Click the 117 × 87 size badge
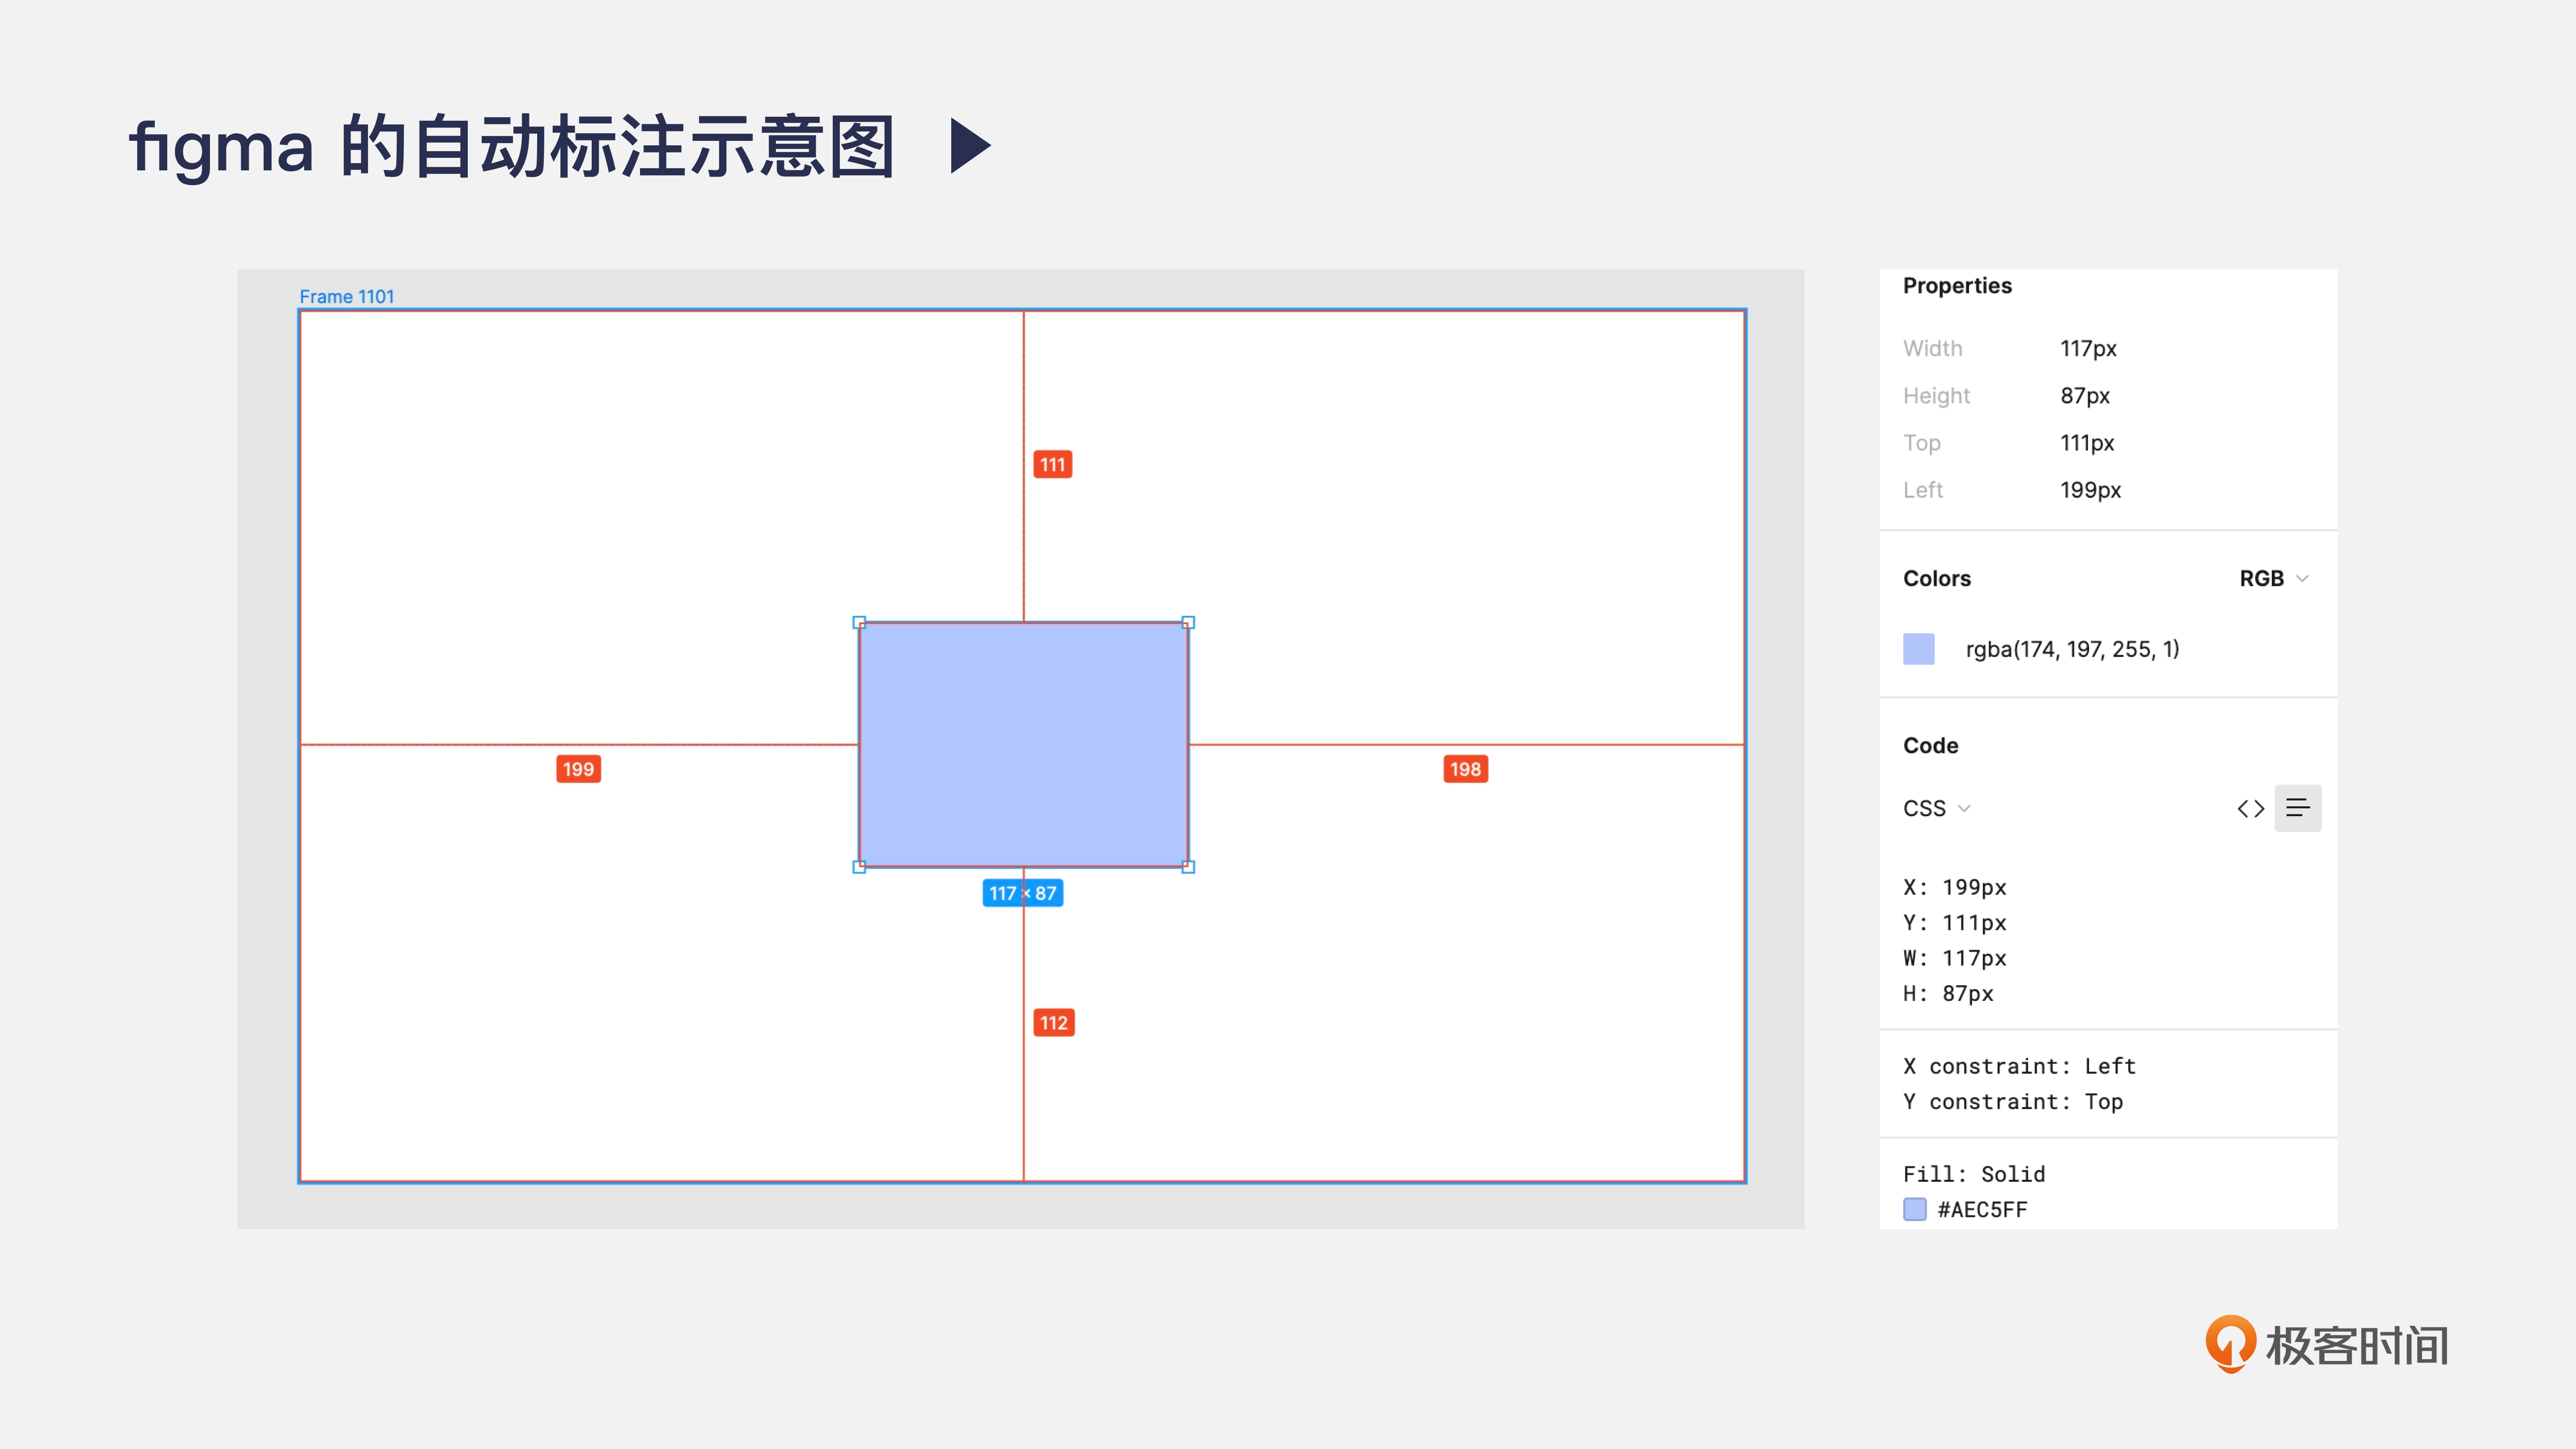The height and width of the screenshot is (1449, 2576). 1022,893
